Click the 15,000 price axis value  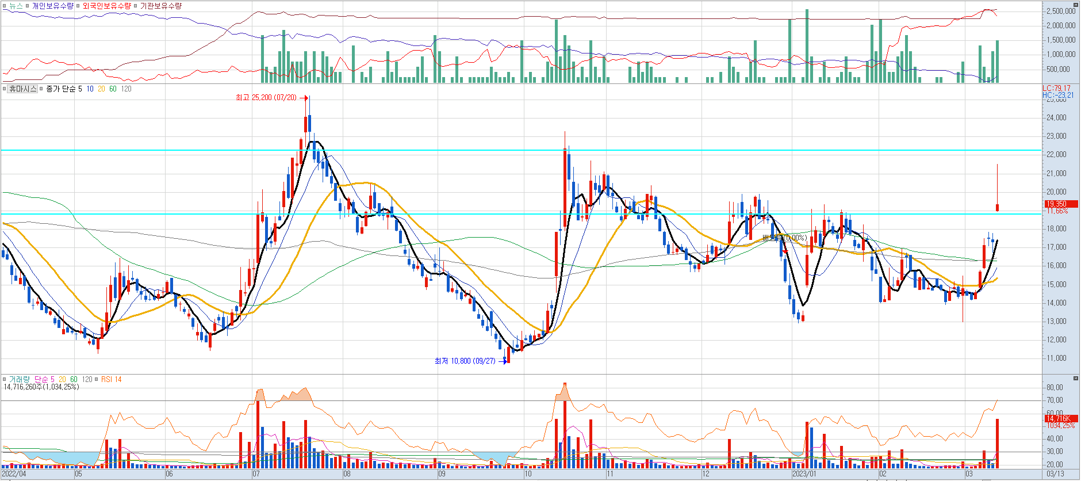(x=1057, y=284)
